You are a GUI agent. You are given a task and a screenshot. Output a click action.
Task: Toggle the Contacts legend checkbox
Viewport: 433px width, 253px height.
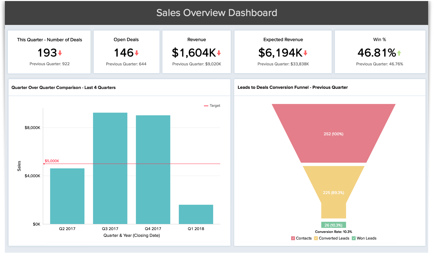293,238
